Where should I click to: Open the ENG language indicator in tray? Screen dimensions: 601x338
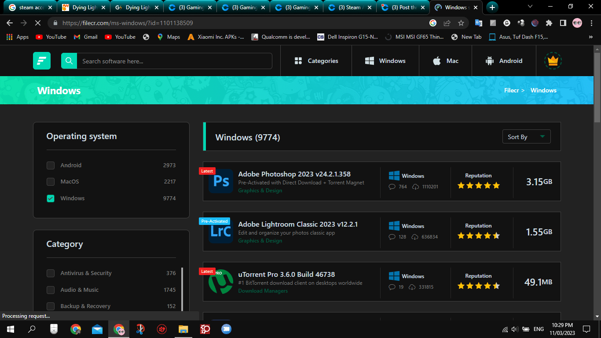tap(539, 329)
